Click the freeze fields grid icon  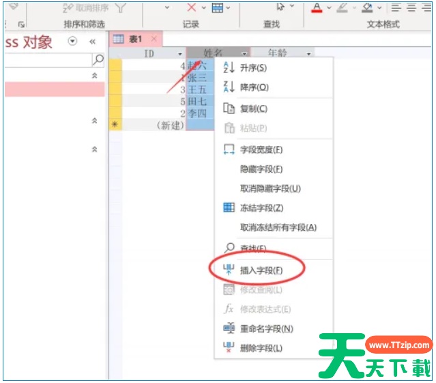point(229,208)
